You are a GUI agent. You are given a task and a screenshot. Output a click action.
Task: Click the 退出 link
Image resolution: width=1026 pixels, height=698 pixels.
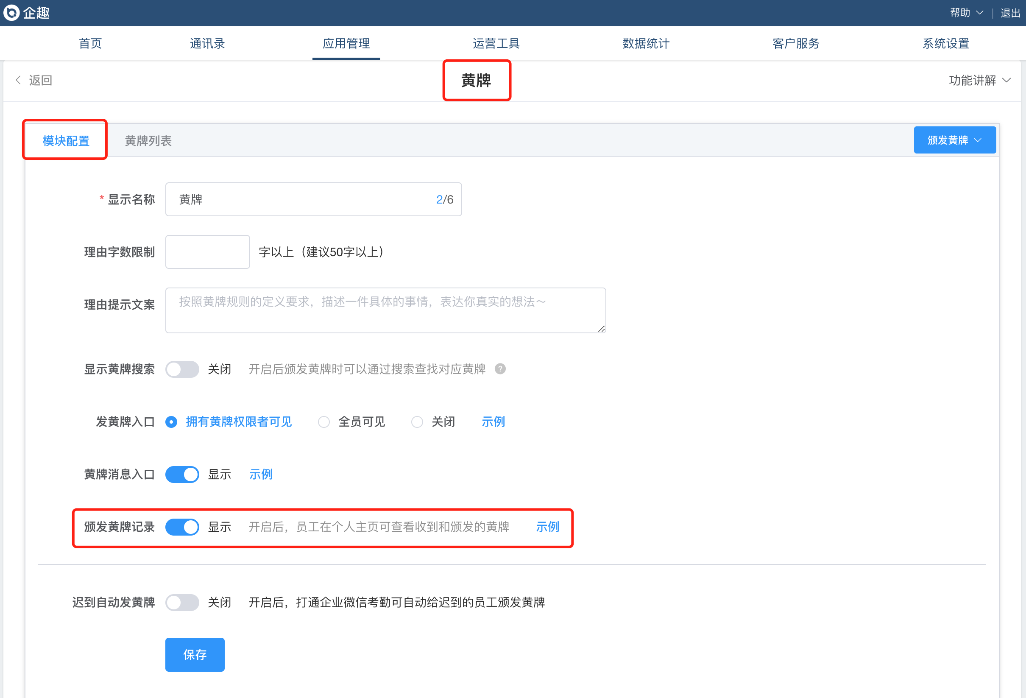point(1010,13)
